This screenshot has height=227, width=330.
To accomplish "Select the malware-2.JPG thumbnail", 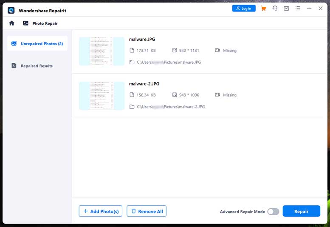I will (x=102, y=96).
